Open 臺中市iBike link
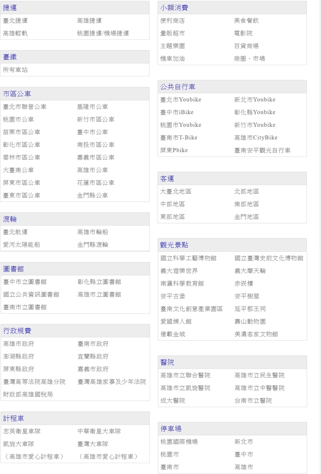Screen dimensions: 321x474 point(177,113)
